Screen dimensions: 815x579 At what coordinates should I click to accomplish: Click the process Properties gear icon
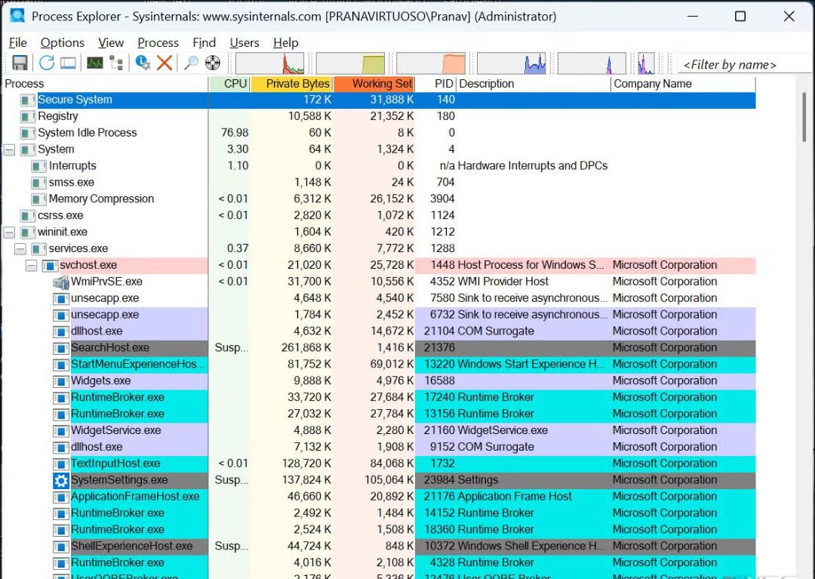pos(143,63)
